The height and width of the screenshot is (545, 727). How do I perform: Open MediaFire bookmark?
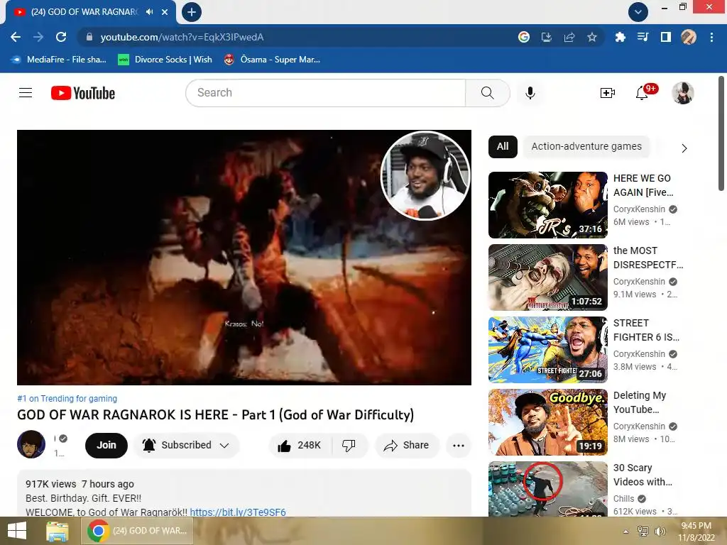pyautogui.click(x=59, y=60)
